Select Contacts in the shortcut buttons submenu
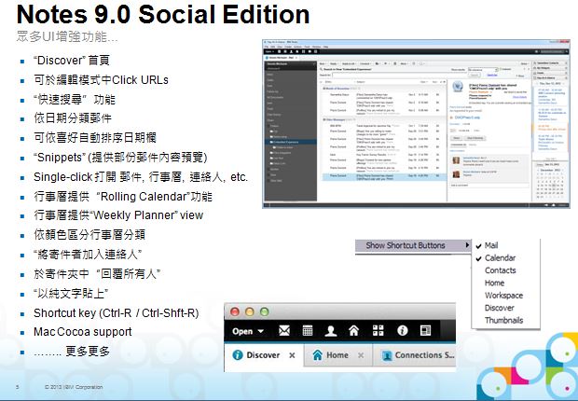This screenshot has height=401, width=578. click(501, 270)
